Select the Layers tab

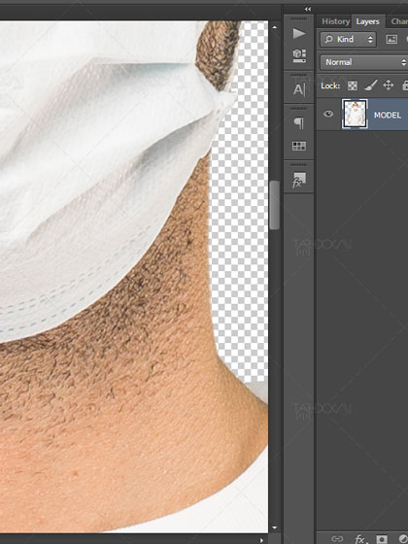click(x=368, y=21)
